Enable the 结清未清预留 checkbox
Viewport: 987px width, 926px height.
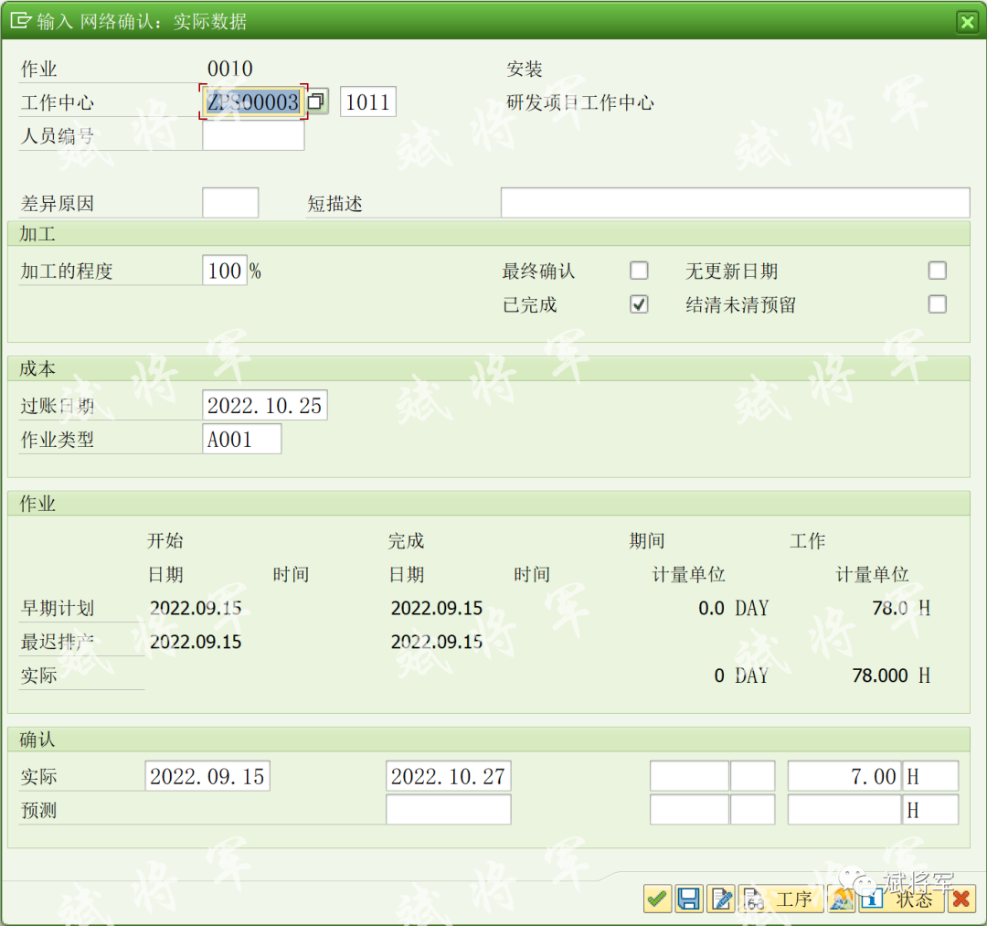tap(938, 304)
